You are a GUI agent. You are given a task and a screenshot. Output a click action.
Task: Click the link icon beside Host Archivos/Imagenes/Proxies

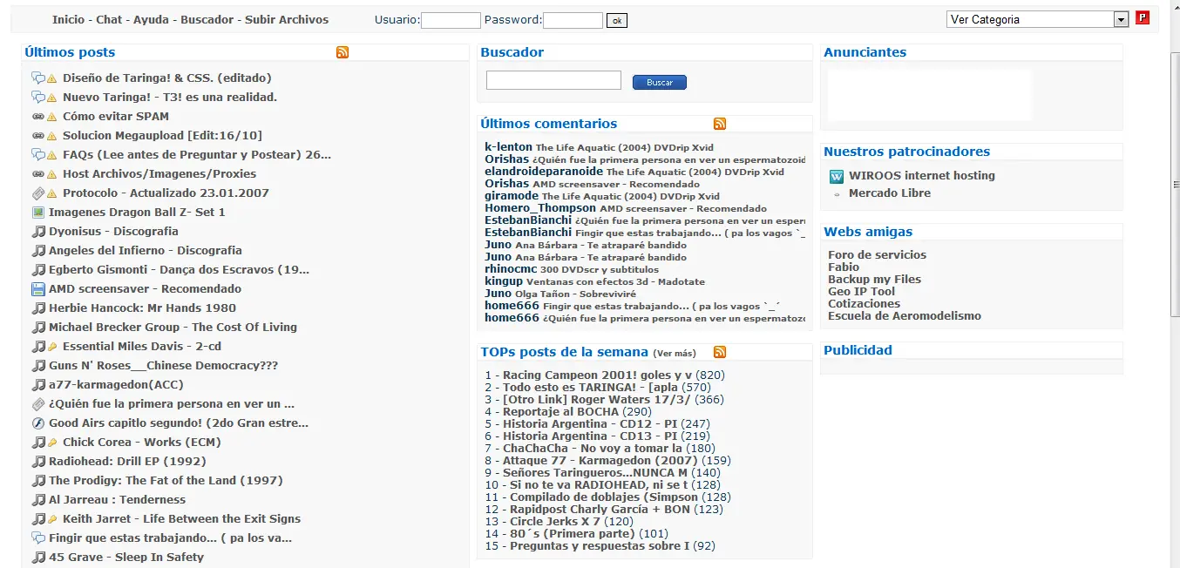(38, 174)
